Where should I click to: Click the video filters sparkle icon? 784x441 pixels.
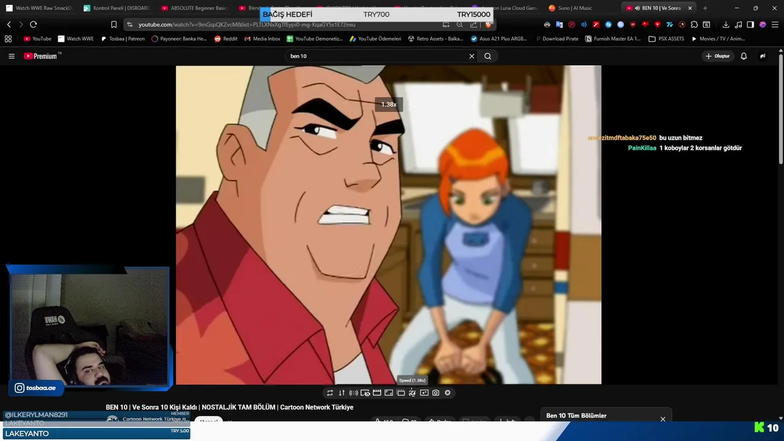pyautogui.click(x=424, y=393)
